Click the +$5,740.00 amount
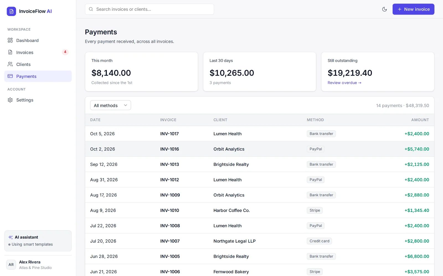This screenshot has width=443, height=276. [x=417, y=149]
